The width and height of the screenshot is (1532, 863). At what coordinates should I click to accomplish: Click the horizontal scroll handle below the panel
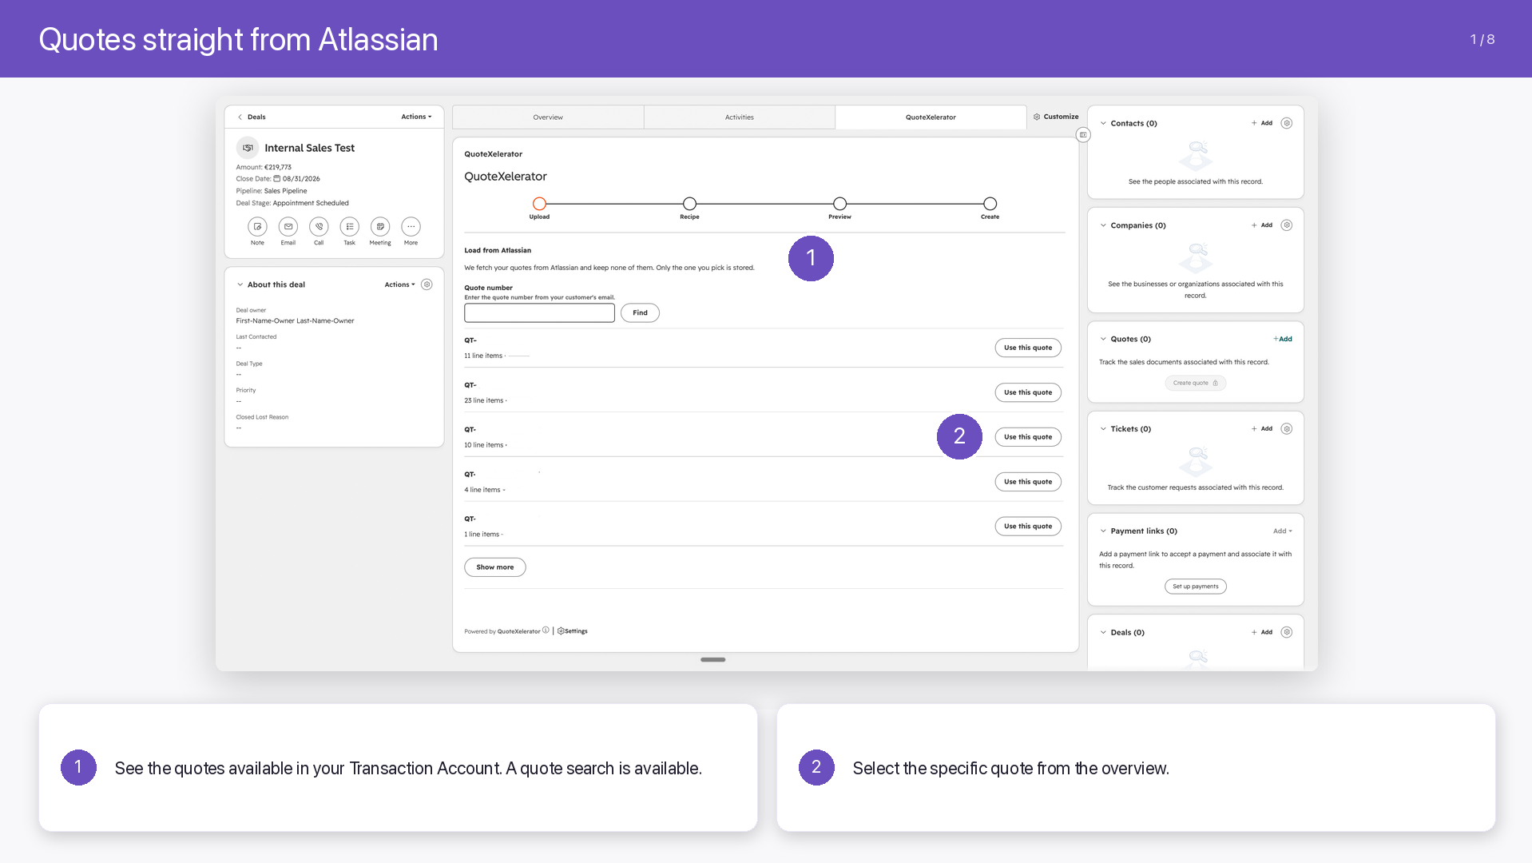point(712,660)
